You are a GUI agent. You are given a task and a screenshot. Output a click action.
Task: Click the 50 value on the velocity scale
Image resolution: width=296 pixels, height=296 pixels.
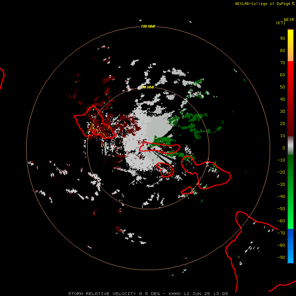[x=283, y=87]
